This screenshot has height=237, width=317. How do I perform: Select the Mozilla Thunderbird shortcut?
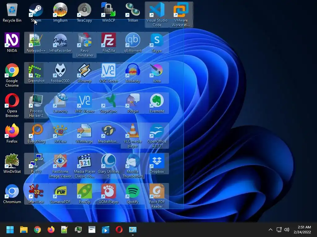(x=132, y=166)
